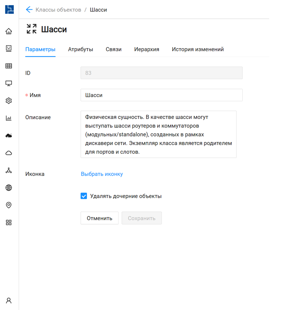Click the home icon in sidebar
The width and height of the screenshot is (298, 310).
click(x=9, y=31)
